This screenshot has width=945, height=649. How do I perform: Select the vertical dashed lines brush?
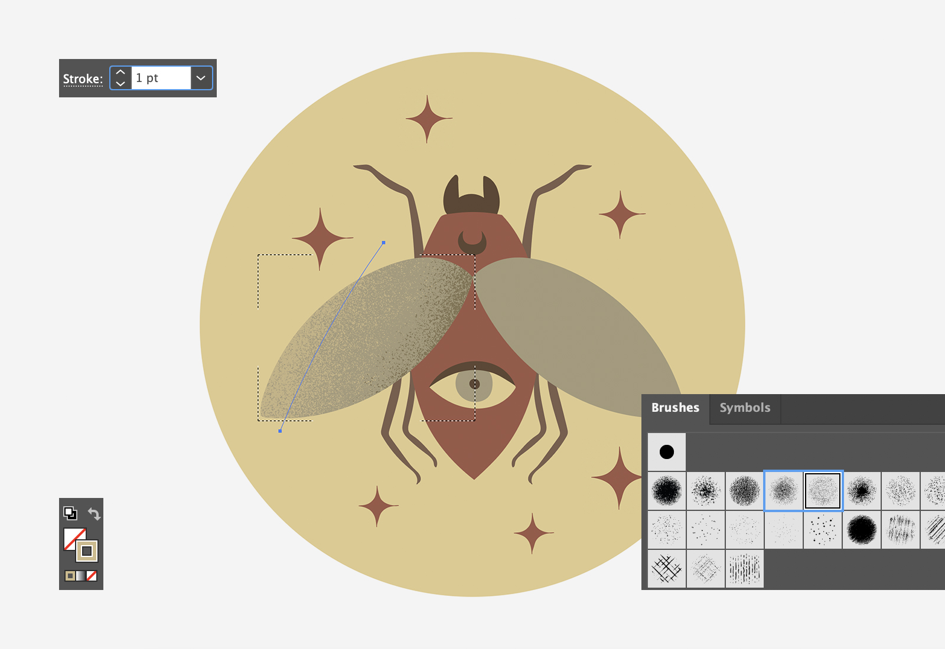[745, 569]
